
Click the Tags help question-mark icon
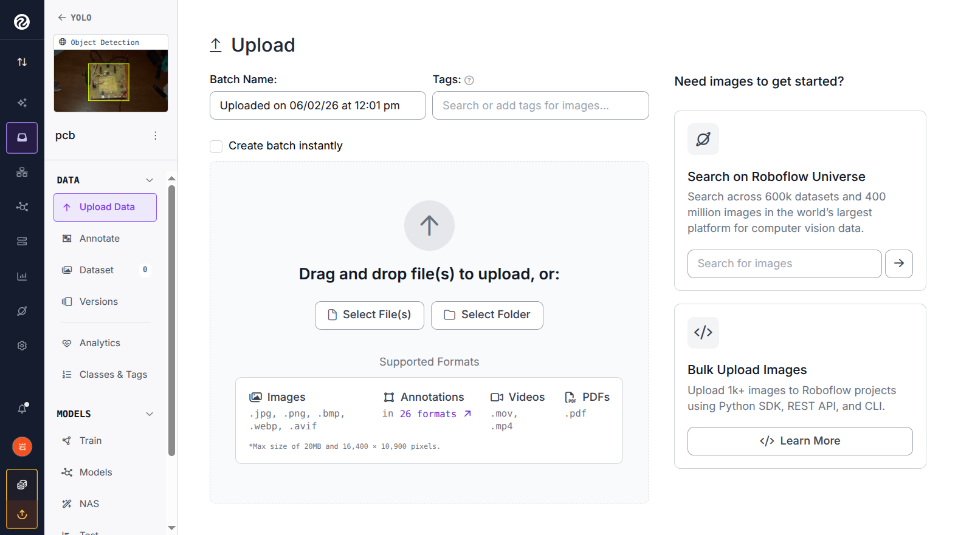pyautogui.click(x=469, y=80)
